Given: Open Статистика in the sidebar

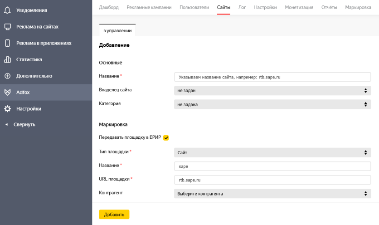Looking at the screenshot, I should pyautogui.click(x=46, y=59).
